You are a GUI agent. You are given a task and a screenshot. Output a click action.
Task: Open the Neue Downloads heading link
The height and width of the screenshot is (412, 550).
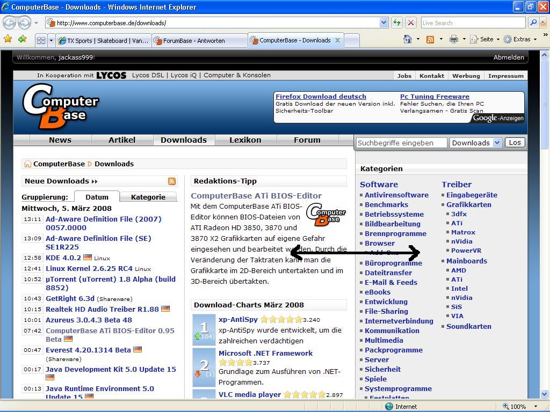[61, 181]
